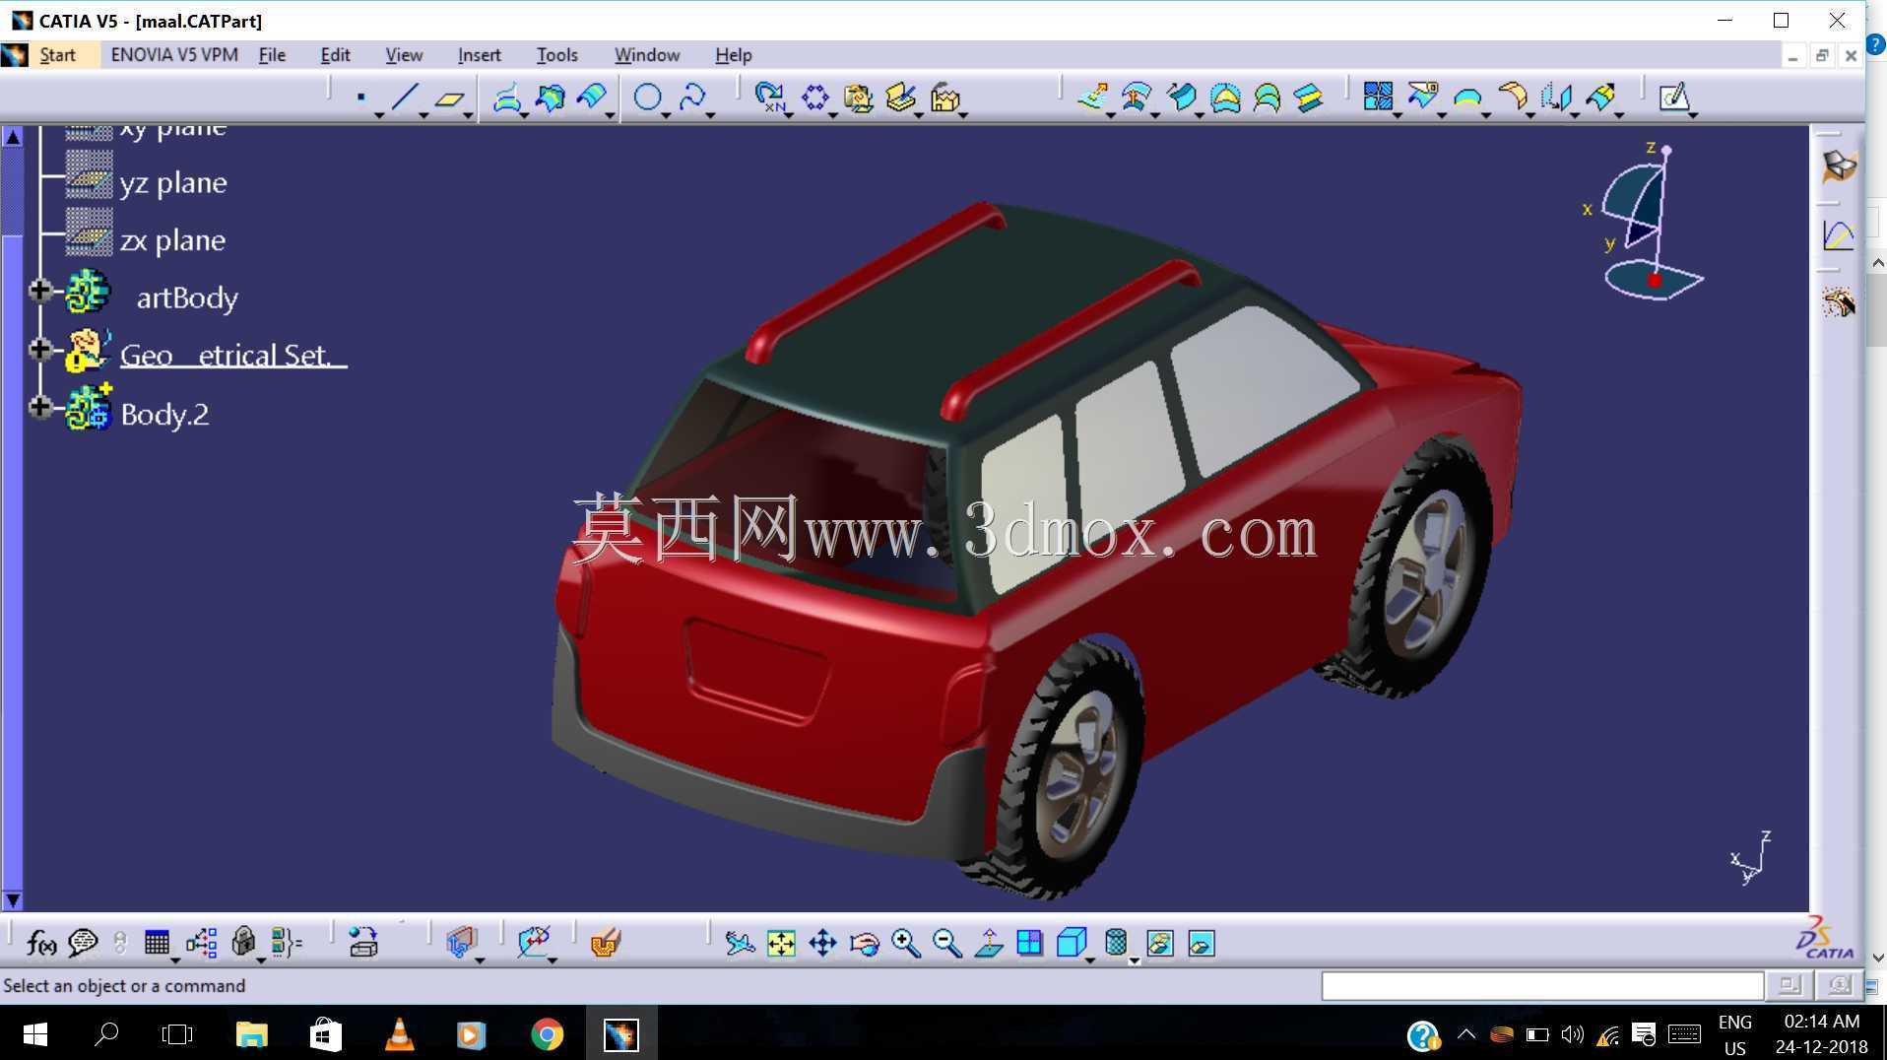This screenshot has height=1060, width=1887.
Task: Click the workbench icon in right sidebar
Action: click(x=1839, y=166)
